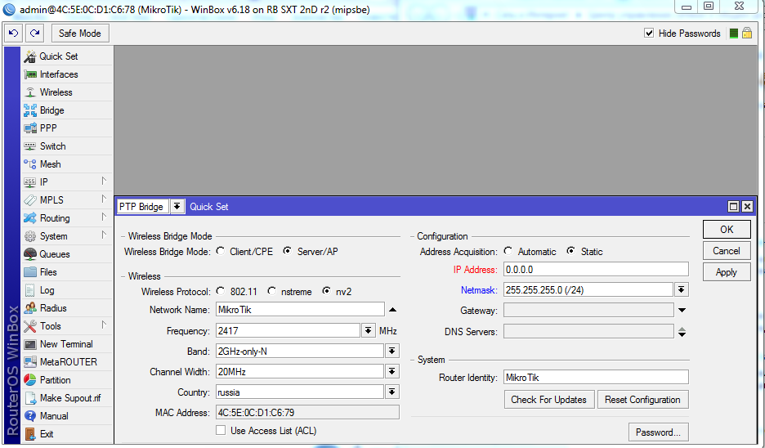Click OK in Quick Set dialog
Viewport: 765px width, 448px height.
[x=727, y=230]
